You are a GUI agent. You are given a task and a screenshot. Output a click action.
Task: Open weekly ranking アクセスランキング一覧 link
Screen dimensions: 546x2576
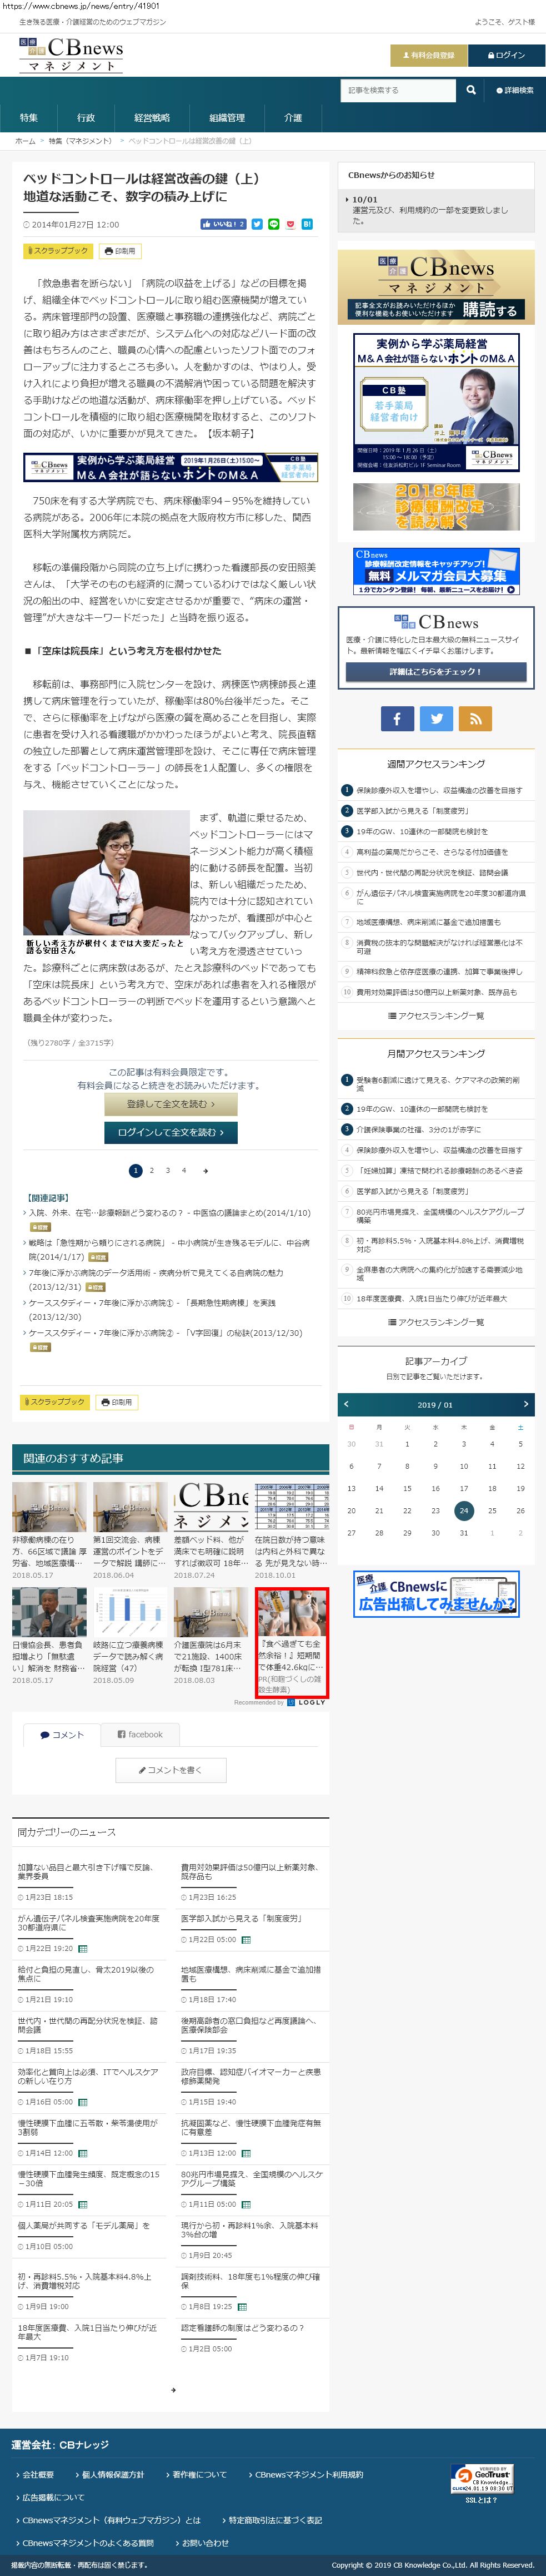(435, 1016)
